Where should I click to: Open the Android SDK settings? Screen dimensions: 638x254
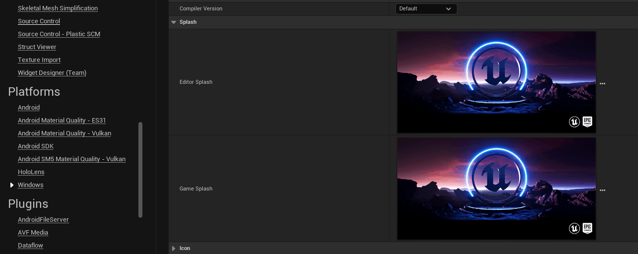point(36,146)
